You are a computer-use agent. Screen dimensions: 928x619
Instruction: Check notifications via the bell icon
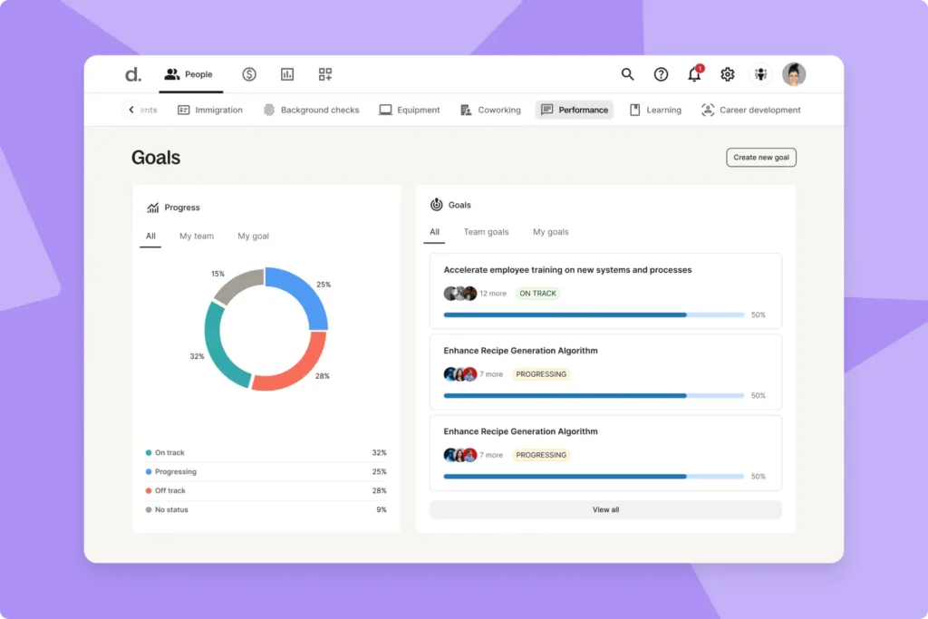694,74
